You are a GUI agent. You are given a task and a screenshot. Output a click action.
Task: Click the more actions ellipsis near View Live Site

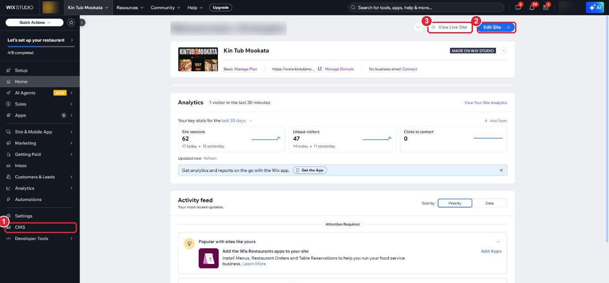coord(418,27)
